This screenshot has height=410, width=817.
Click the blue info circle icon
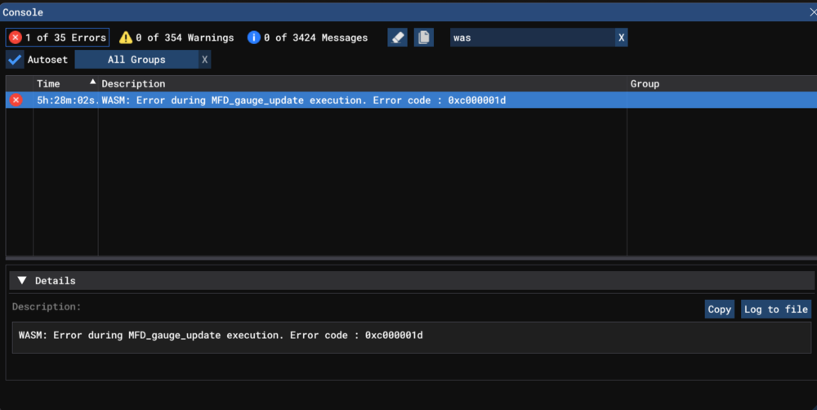click(254, 38)
